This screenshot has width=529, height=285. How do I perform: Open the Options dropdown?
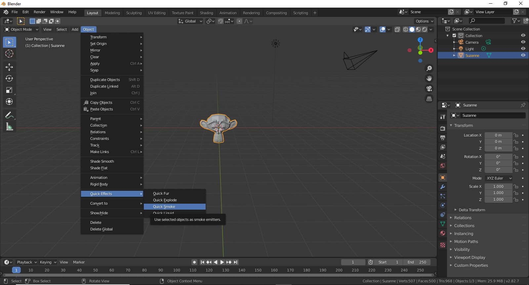tap(425, 21)
